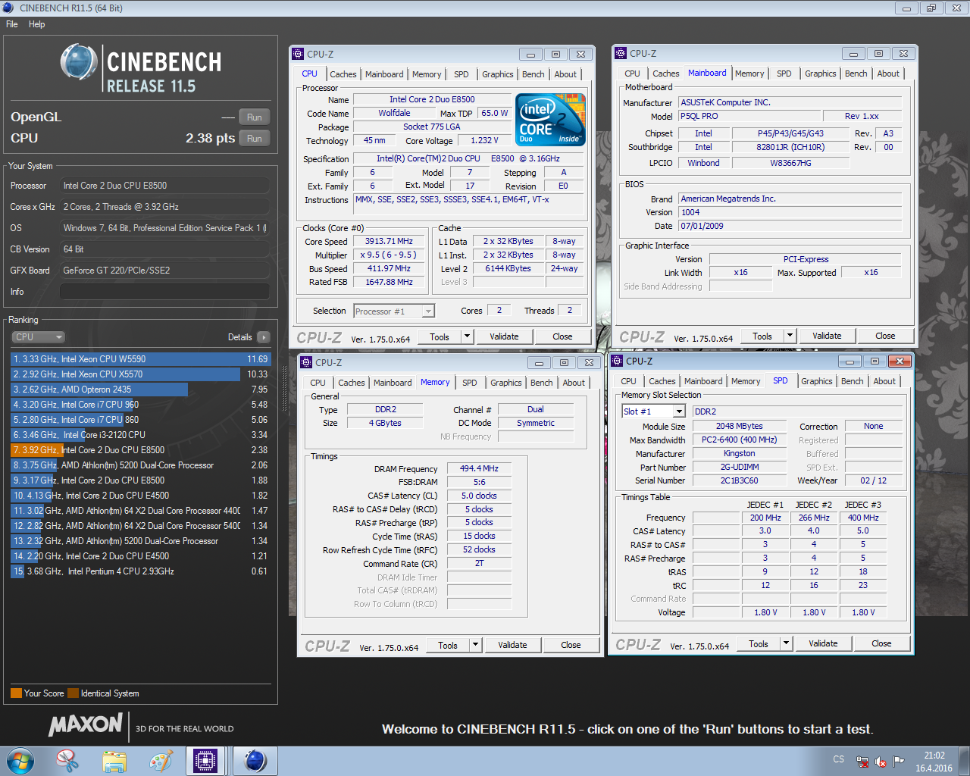This screenshot has width=970, height=776.
Task: Click the GFX Board field GeForce GT 220
Action: [165, 271]
